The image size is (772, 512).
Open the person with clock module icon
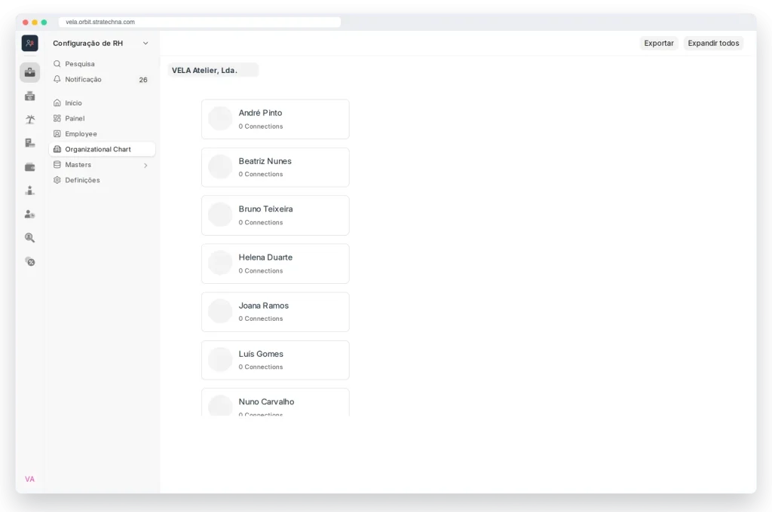29,214
